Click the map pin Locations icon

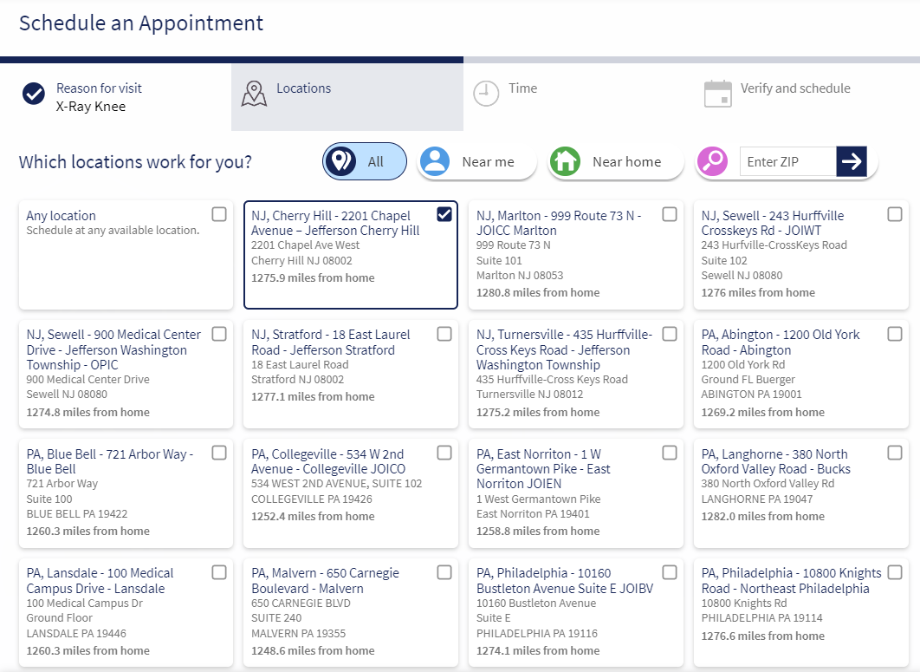[254, 94]
